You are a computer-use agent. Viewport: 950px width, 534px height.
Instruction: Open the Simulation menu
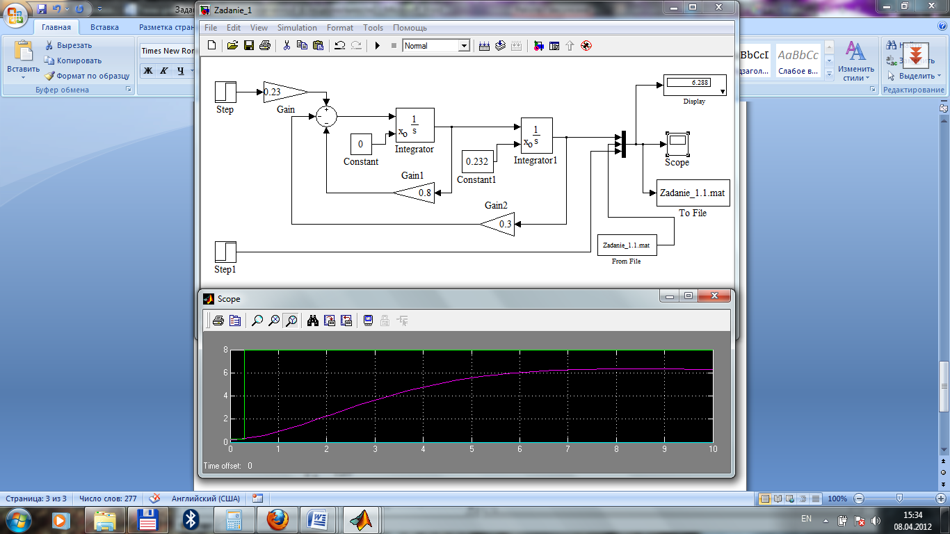point(297,28)
